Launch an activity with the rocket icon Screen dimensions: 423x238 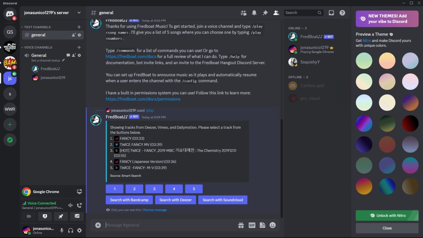(x=61, y=216)
